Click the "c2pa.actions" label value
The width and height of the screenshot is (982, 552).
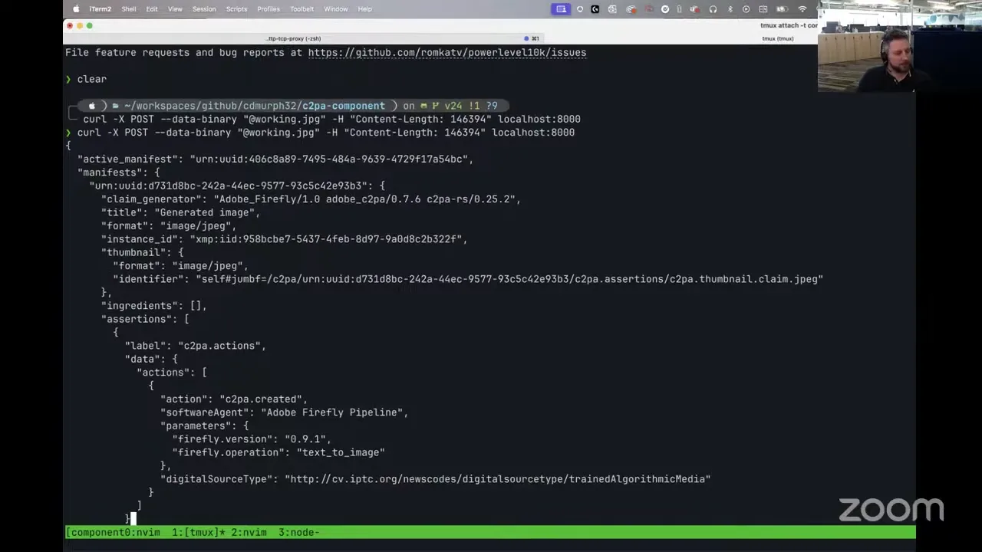219,346
